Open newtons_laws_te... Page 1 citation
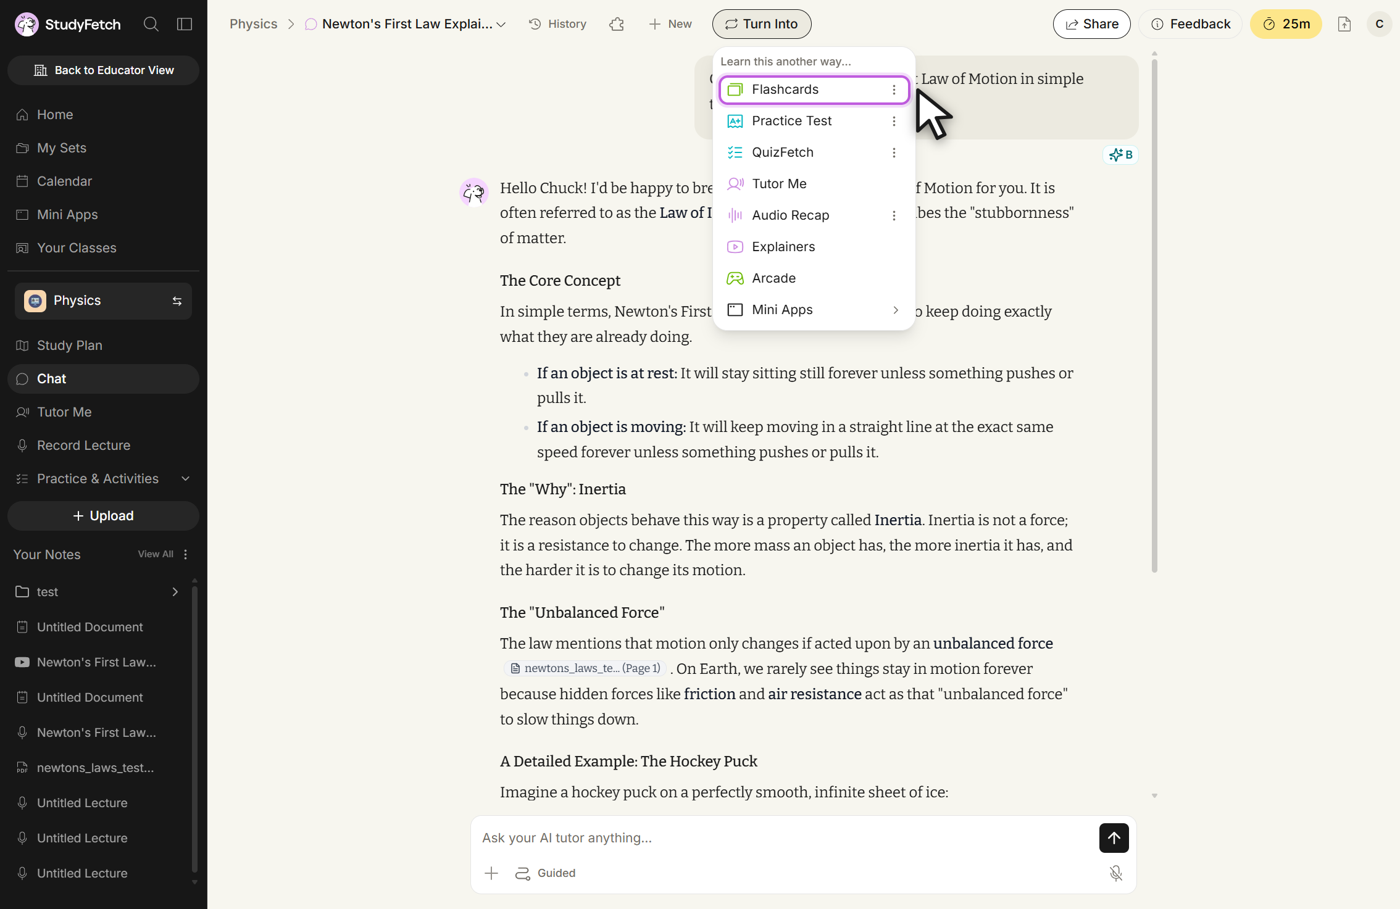Viewport: 1400px width, 909px height. tap(585, 669)
